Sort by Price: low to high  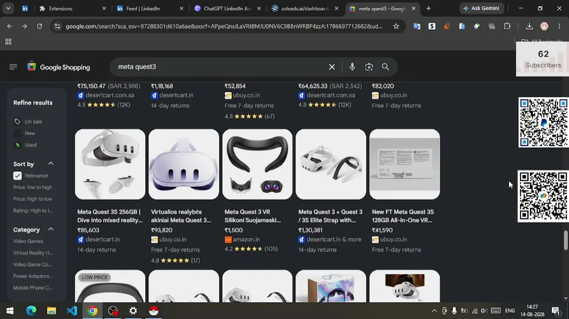tap(33, 187)
